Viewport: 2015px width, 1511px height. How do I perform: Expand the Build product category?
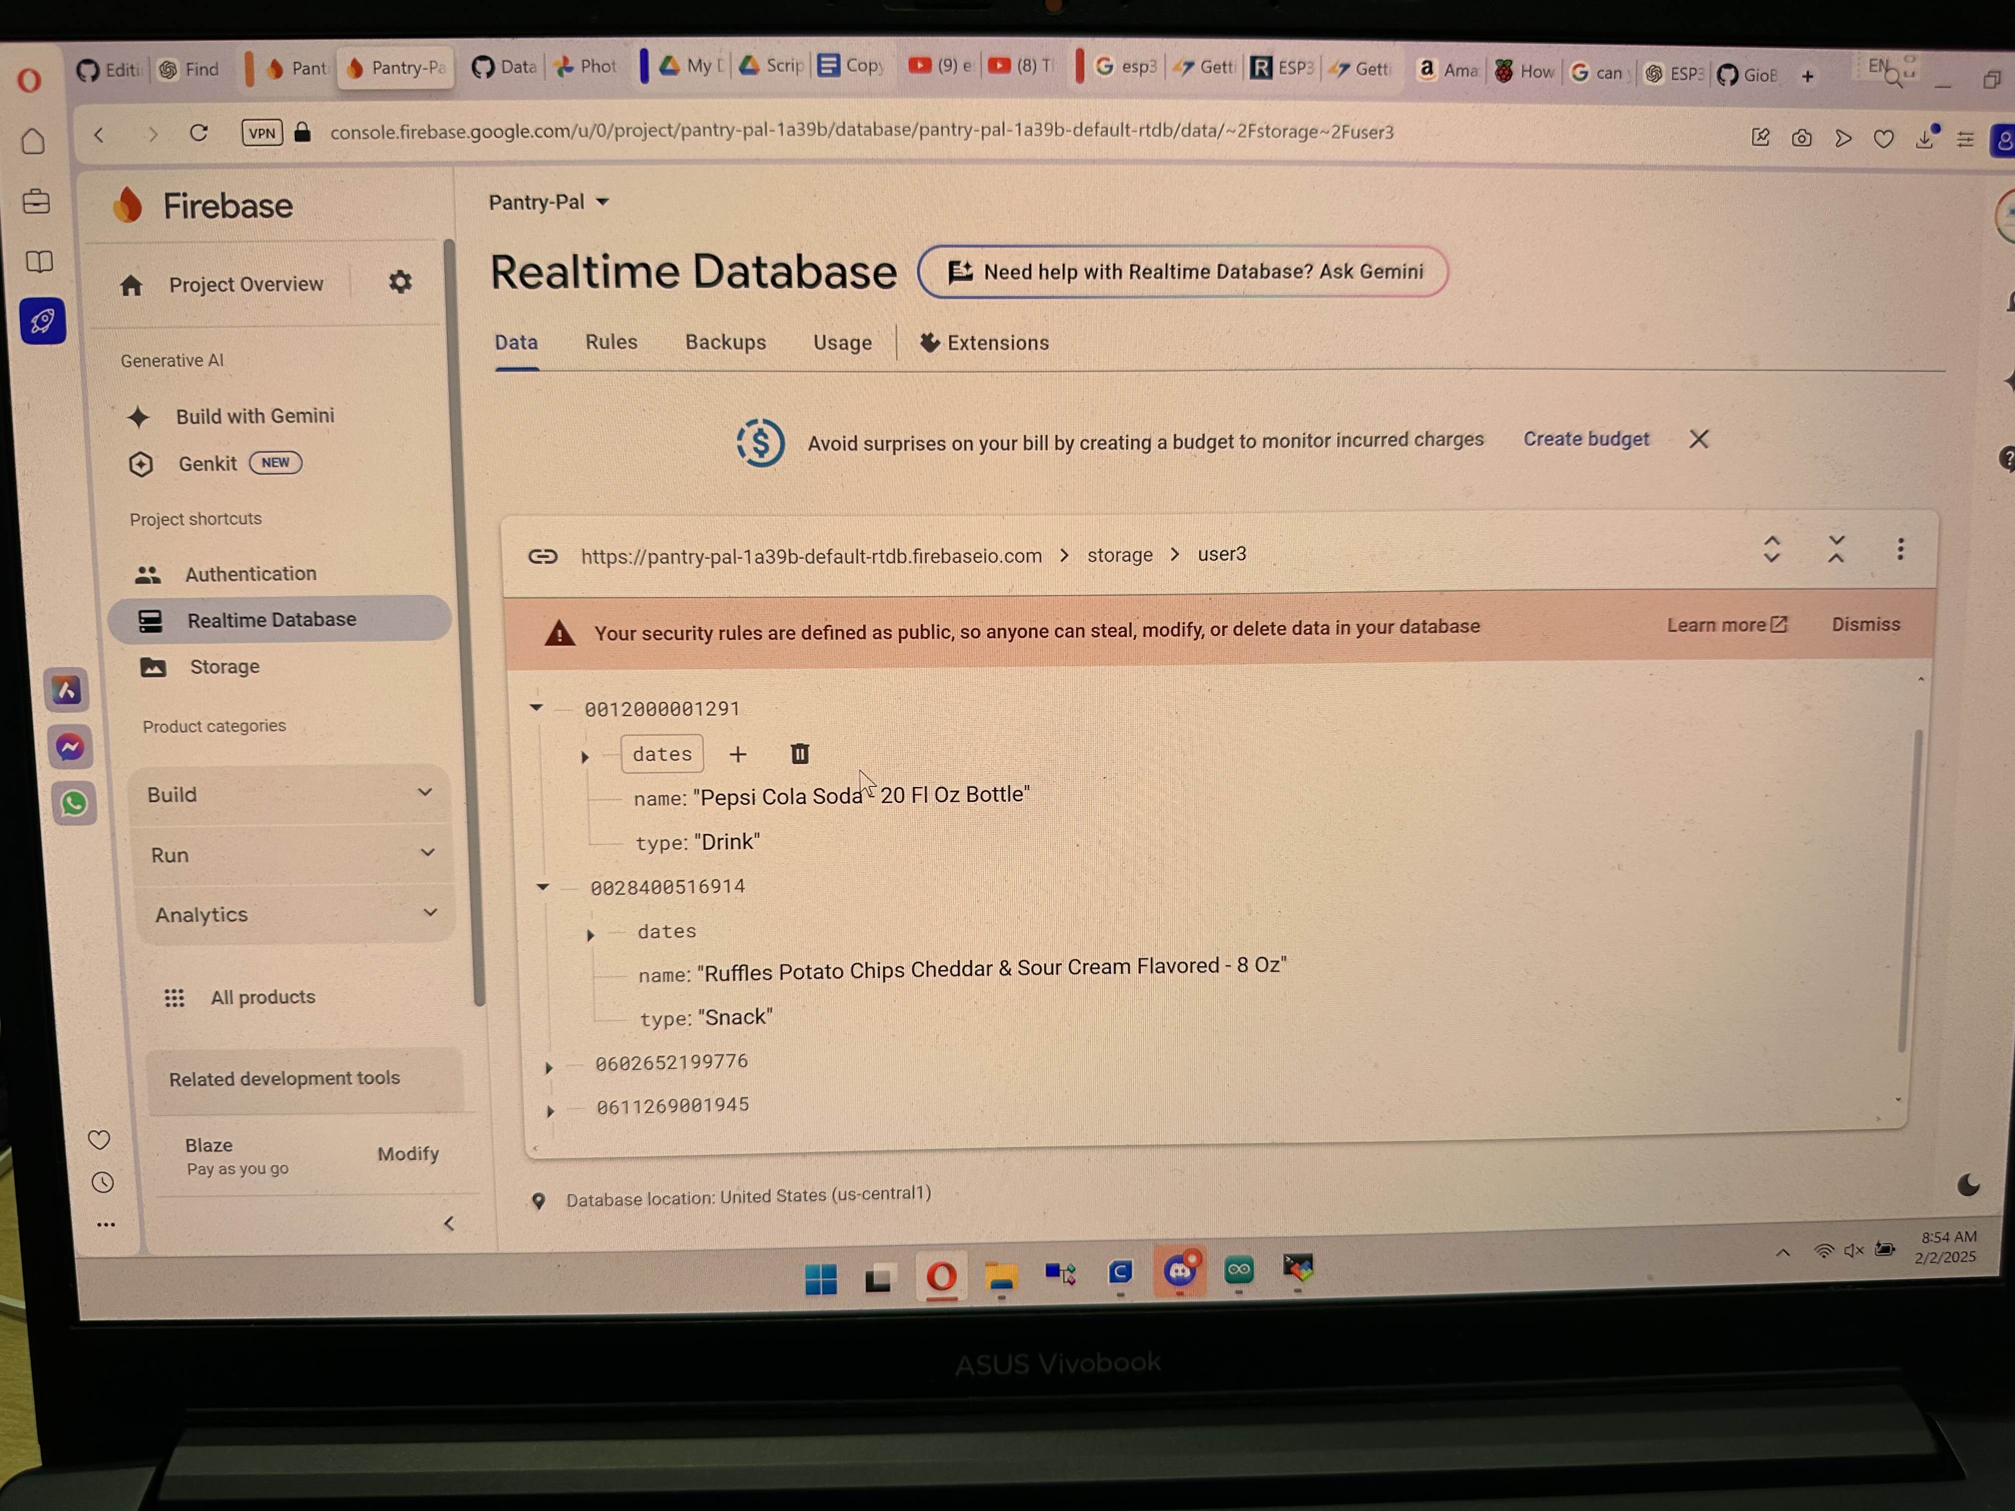(290, 794)
